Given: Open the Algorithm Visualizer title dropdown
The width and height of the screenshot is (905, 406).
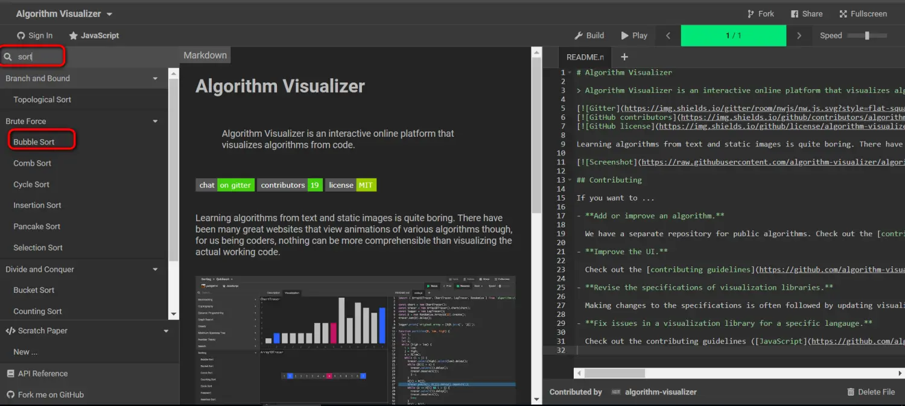Looking at the screenshot, I should click(x=64, y=14).
